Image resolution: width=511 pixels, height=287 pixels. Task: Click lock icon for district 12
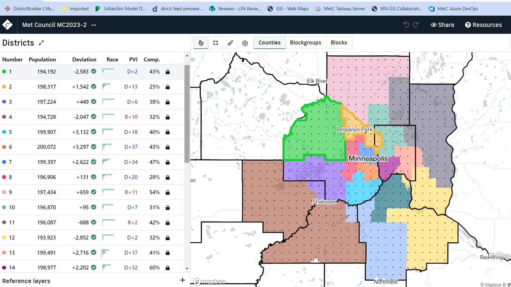pos(167,238)
